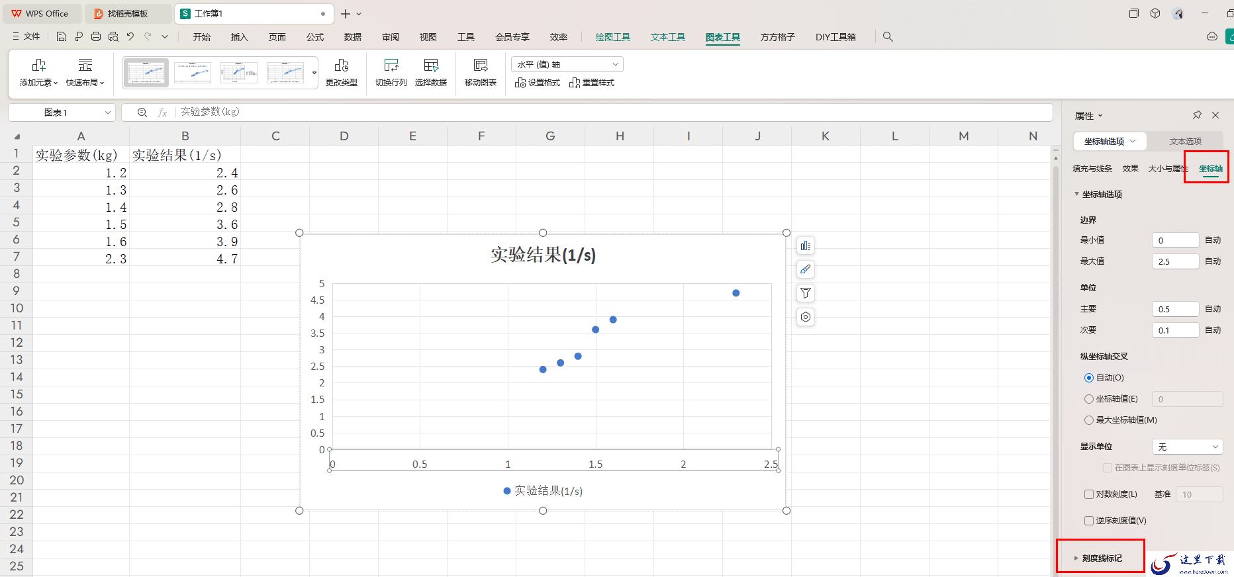
Task: Open the 文本选项 (Text Options) tab
Action: pos(1185,141)
